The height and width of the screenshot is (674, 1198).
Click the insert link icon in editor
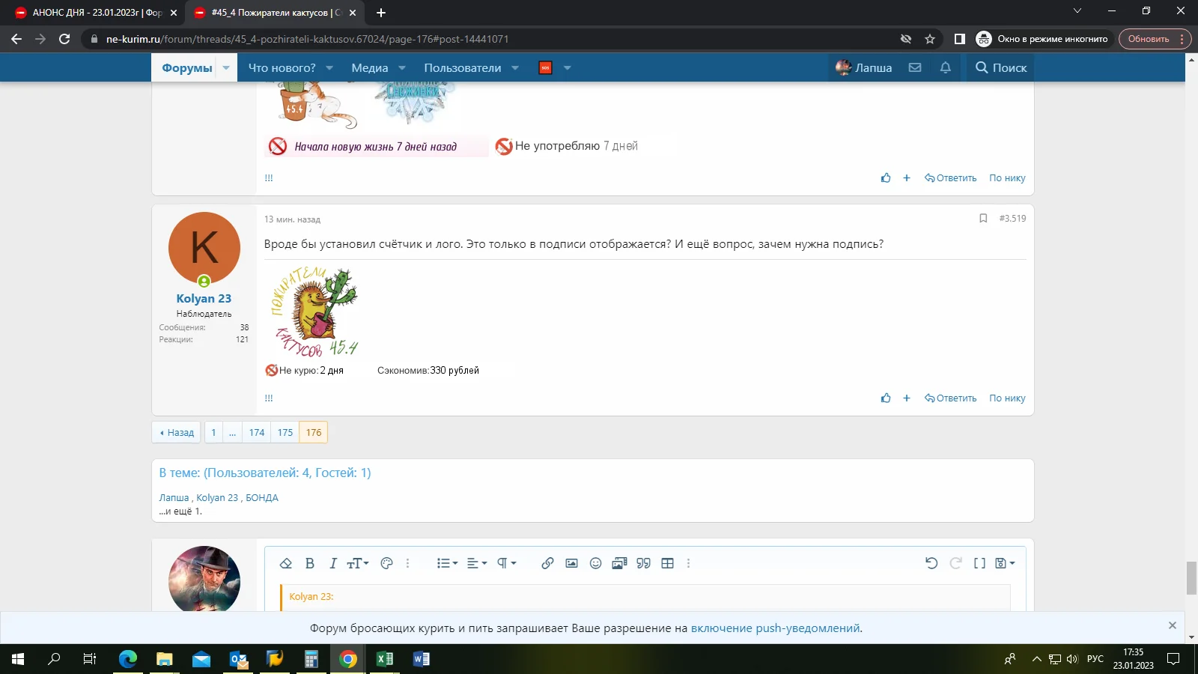[547, 563]
